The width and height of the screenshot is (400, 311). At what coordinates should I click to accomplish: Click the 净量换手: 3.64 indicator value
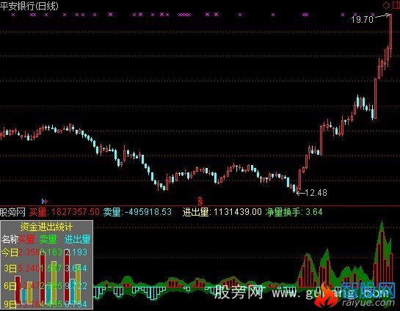click(294, 212)
